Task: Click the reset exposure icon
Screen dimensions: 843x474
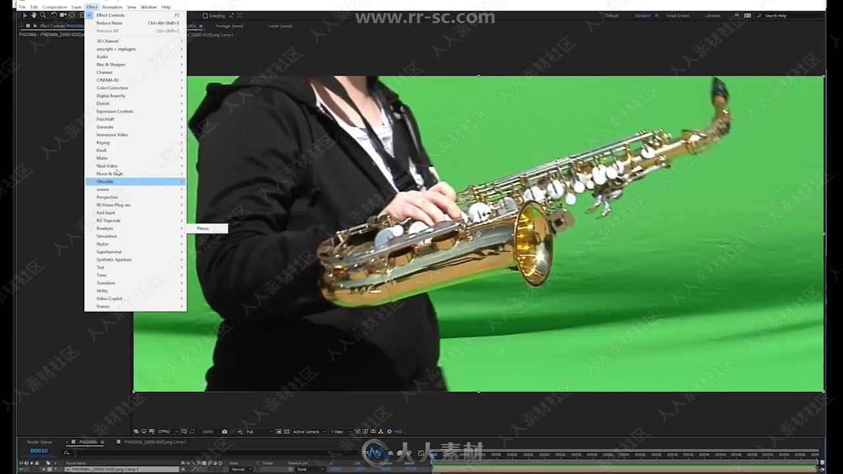Action: pyautogui.click(x=389, y=432)
